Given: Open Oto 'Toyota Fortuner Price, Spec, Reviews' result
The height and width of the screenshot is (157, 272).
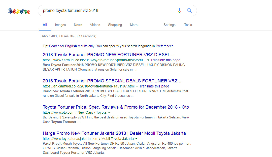Looking at the screenshot, I should 116,107.
